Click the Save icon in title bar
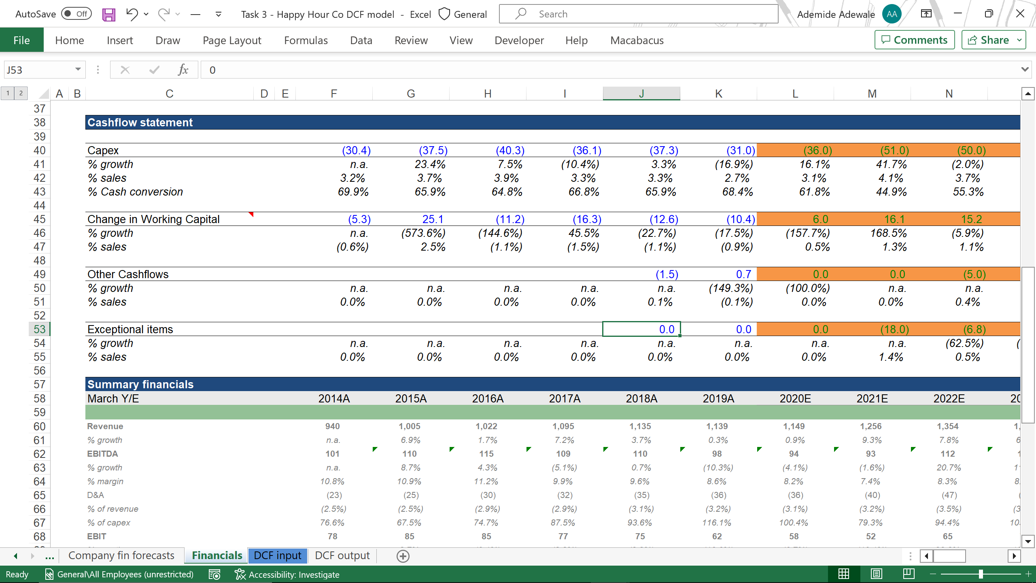Screen dimensions: 1036x583 coord(108,15)
